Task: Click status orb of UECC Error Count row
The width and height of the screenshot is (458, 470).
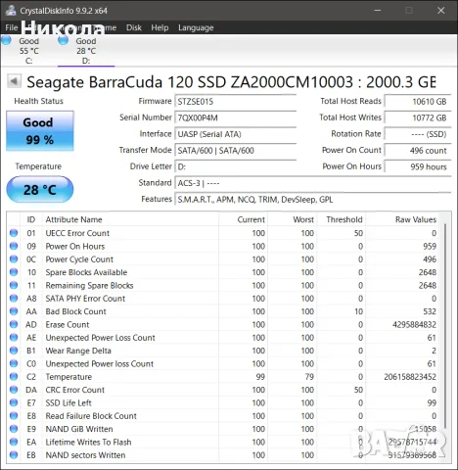Action: point(14,233)
